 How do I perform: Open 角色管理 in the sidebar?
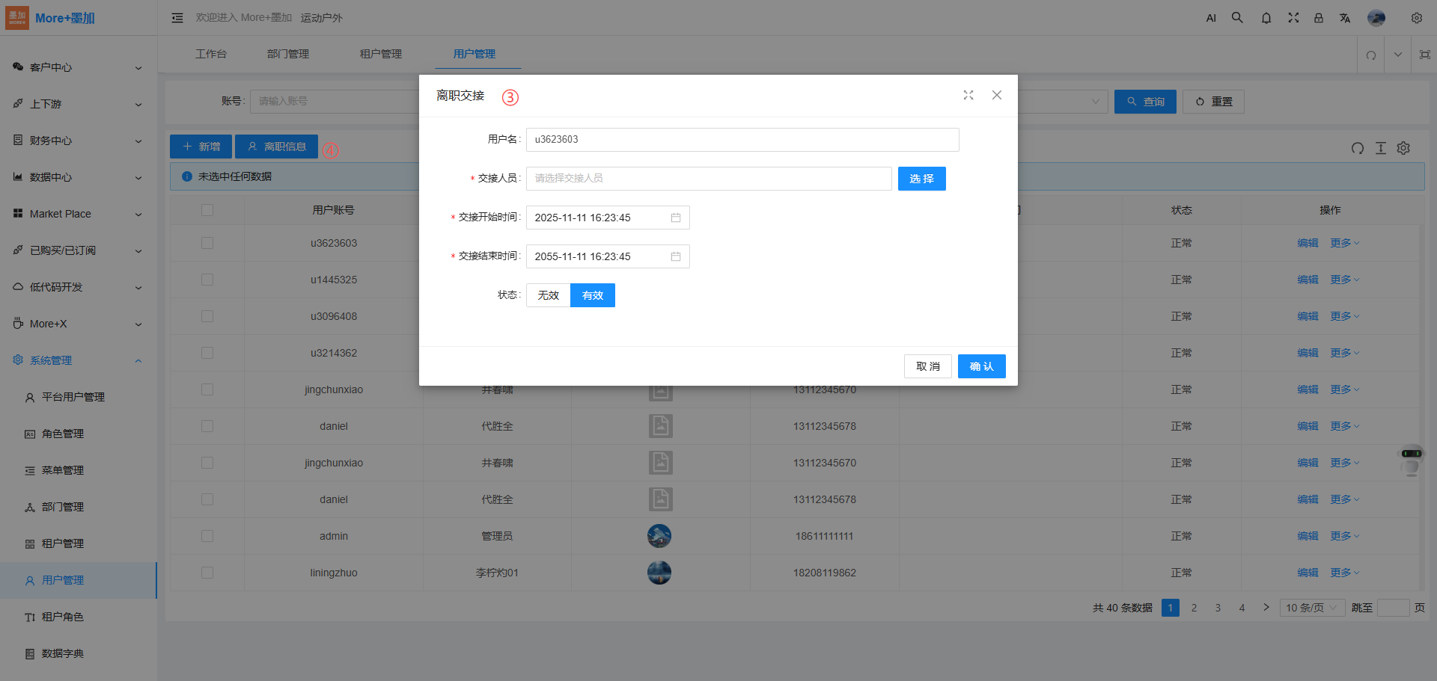tap(63, 434)
